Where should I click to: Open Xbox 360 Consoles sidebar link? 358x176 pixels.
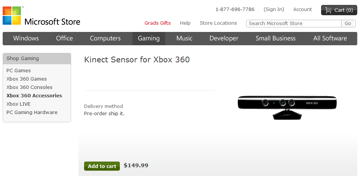(x=29, y=87)
